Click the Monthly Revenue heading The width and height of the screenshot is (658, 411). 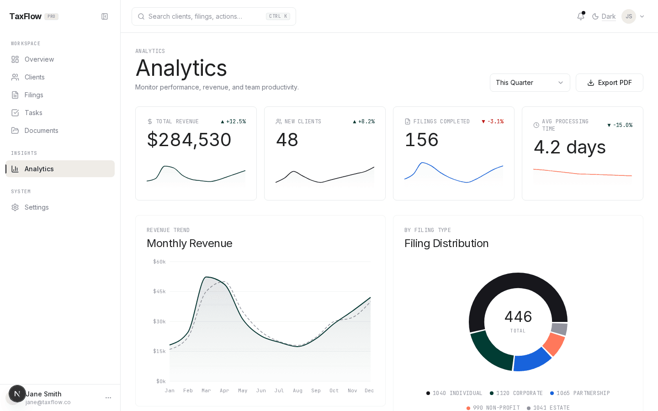(190, 243)
